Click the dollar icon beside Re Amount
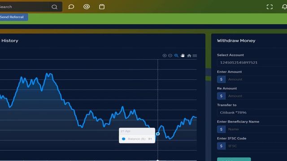This screenshot has width=287, height=161. (221, 96)
